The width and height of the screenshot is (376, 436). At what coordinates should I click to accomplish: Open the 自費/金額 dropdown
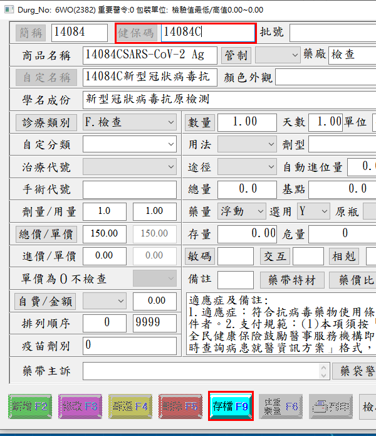pos(105,301)
